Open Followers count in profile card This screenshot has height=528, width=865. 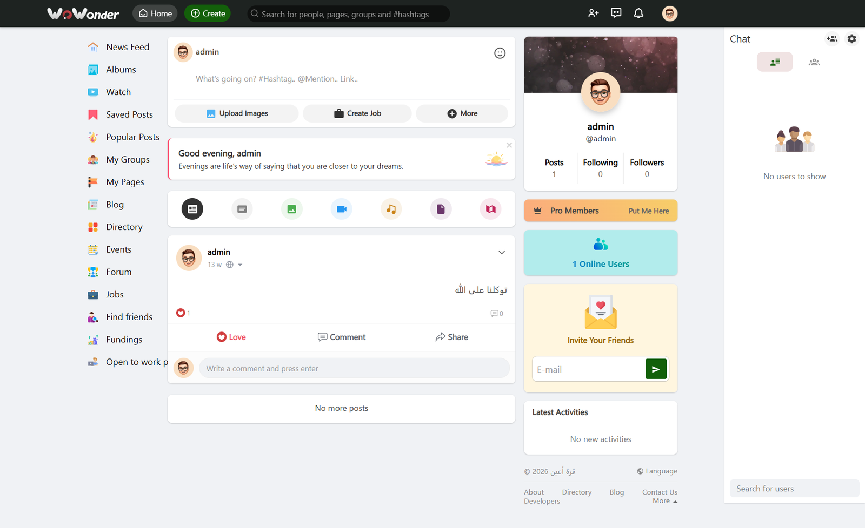[647, 168]
